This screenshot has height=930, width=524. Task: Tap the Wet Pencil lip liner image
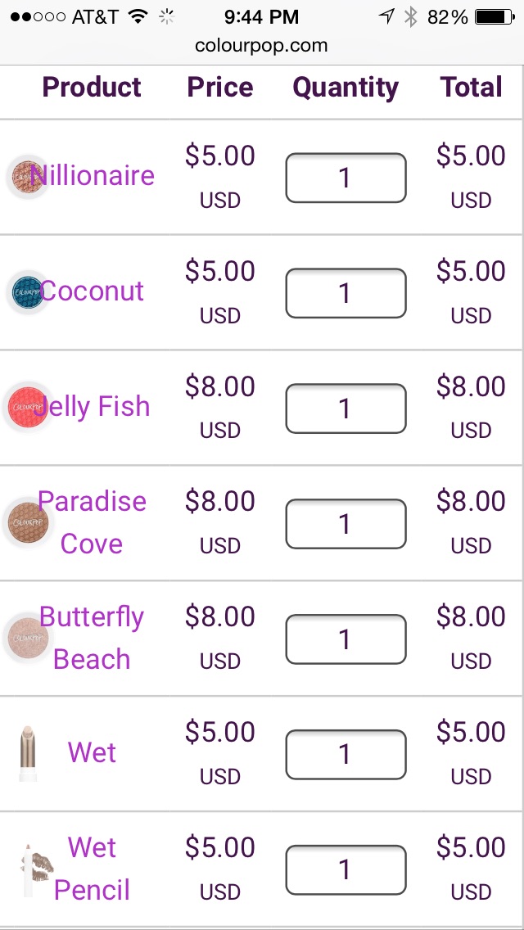pyautogui.click(x=35, y=870)
